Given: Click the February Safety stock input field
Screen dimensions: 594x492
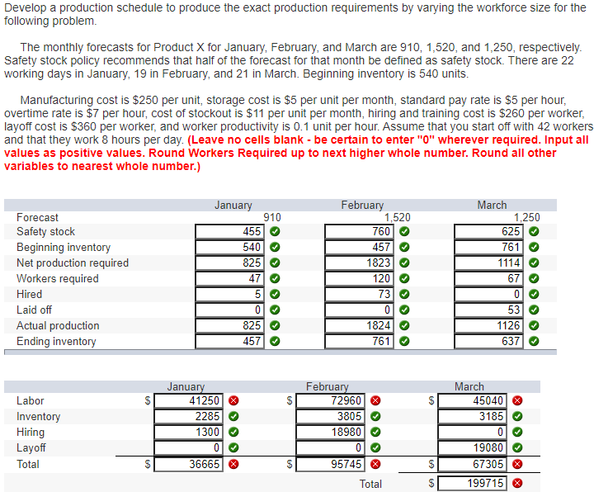Looking at the screenshot, I should tap(359, 231).
